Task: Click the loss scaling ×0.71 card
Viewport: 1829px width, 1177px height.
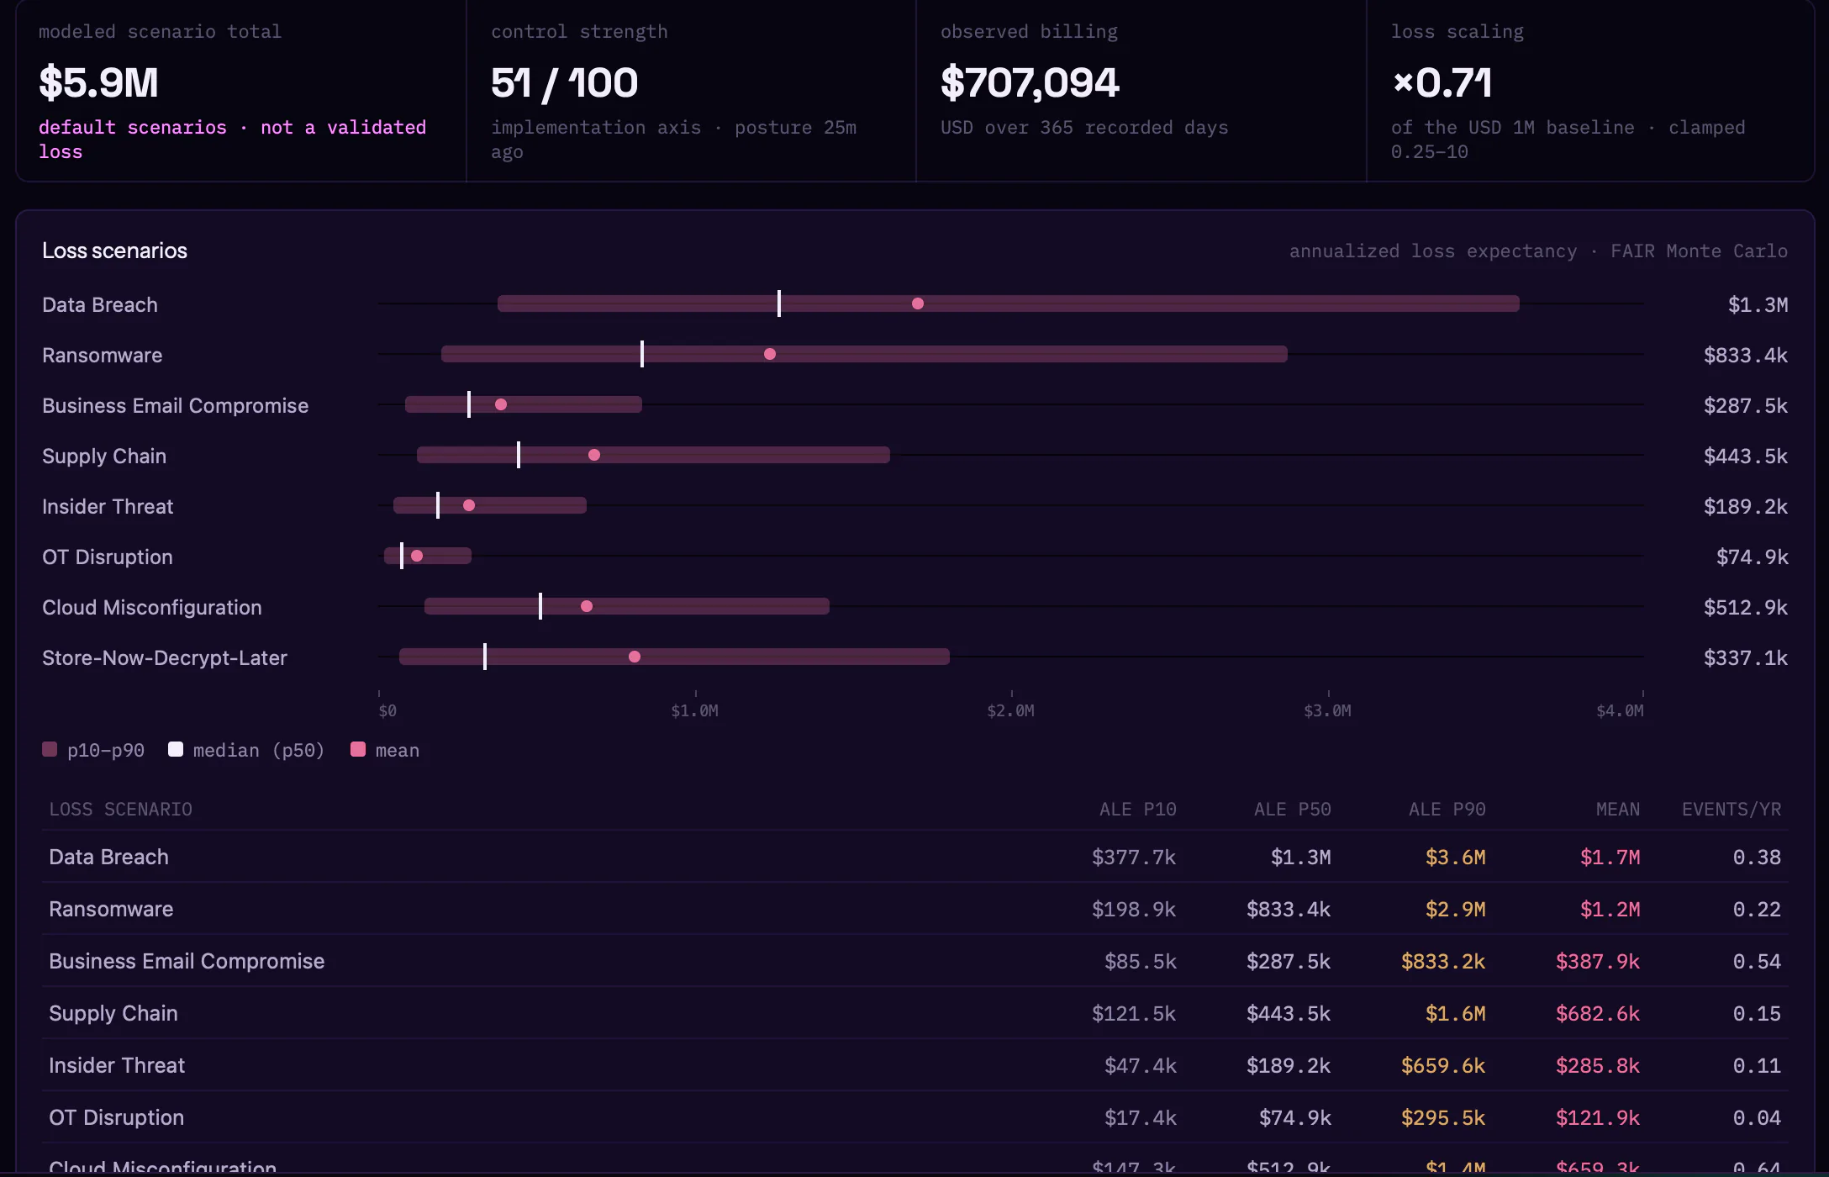Action: (x=1590, y=91)
